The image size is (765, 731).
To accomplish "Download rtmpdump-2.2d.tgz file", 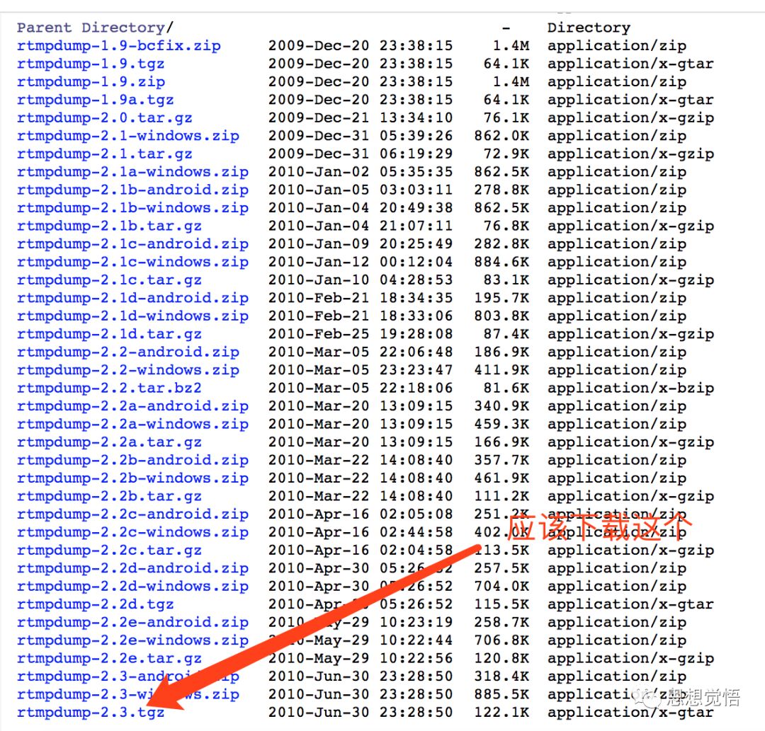I will point(95,604).
